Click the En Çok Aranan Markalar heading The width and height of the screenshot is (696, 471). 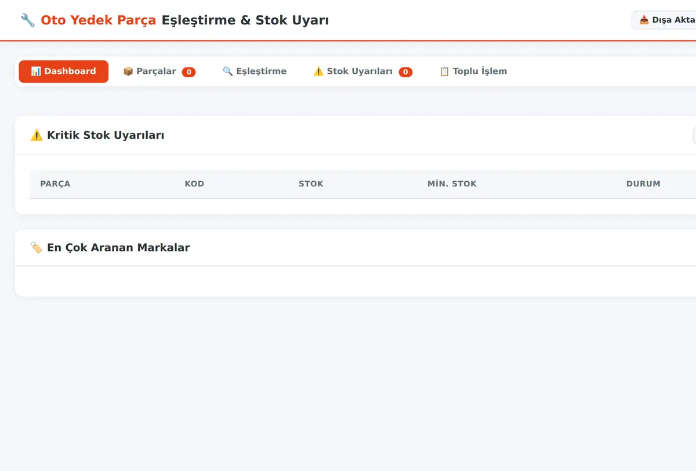coord(118,247)
